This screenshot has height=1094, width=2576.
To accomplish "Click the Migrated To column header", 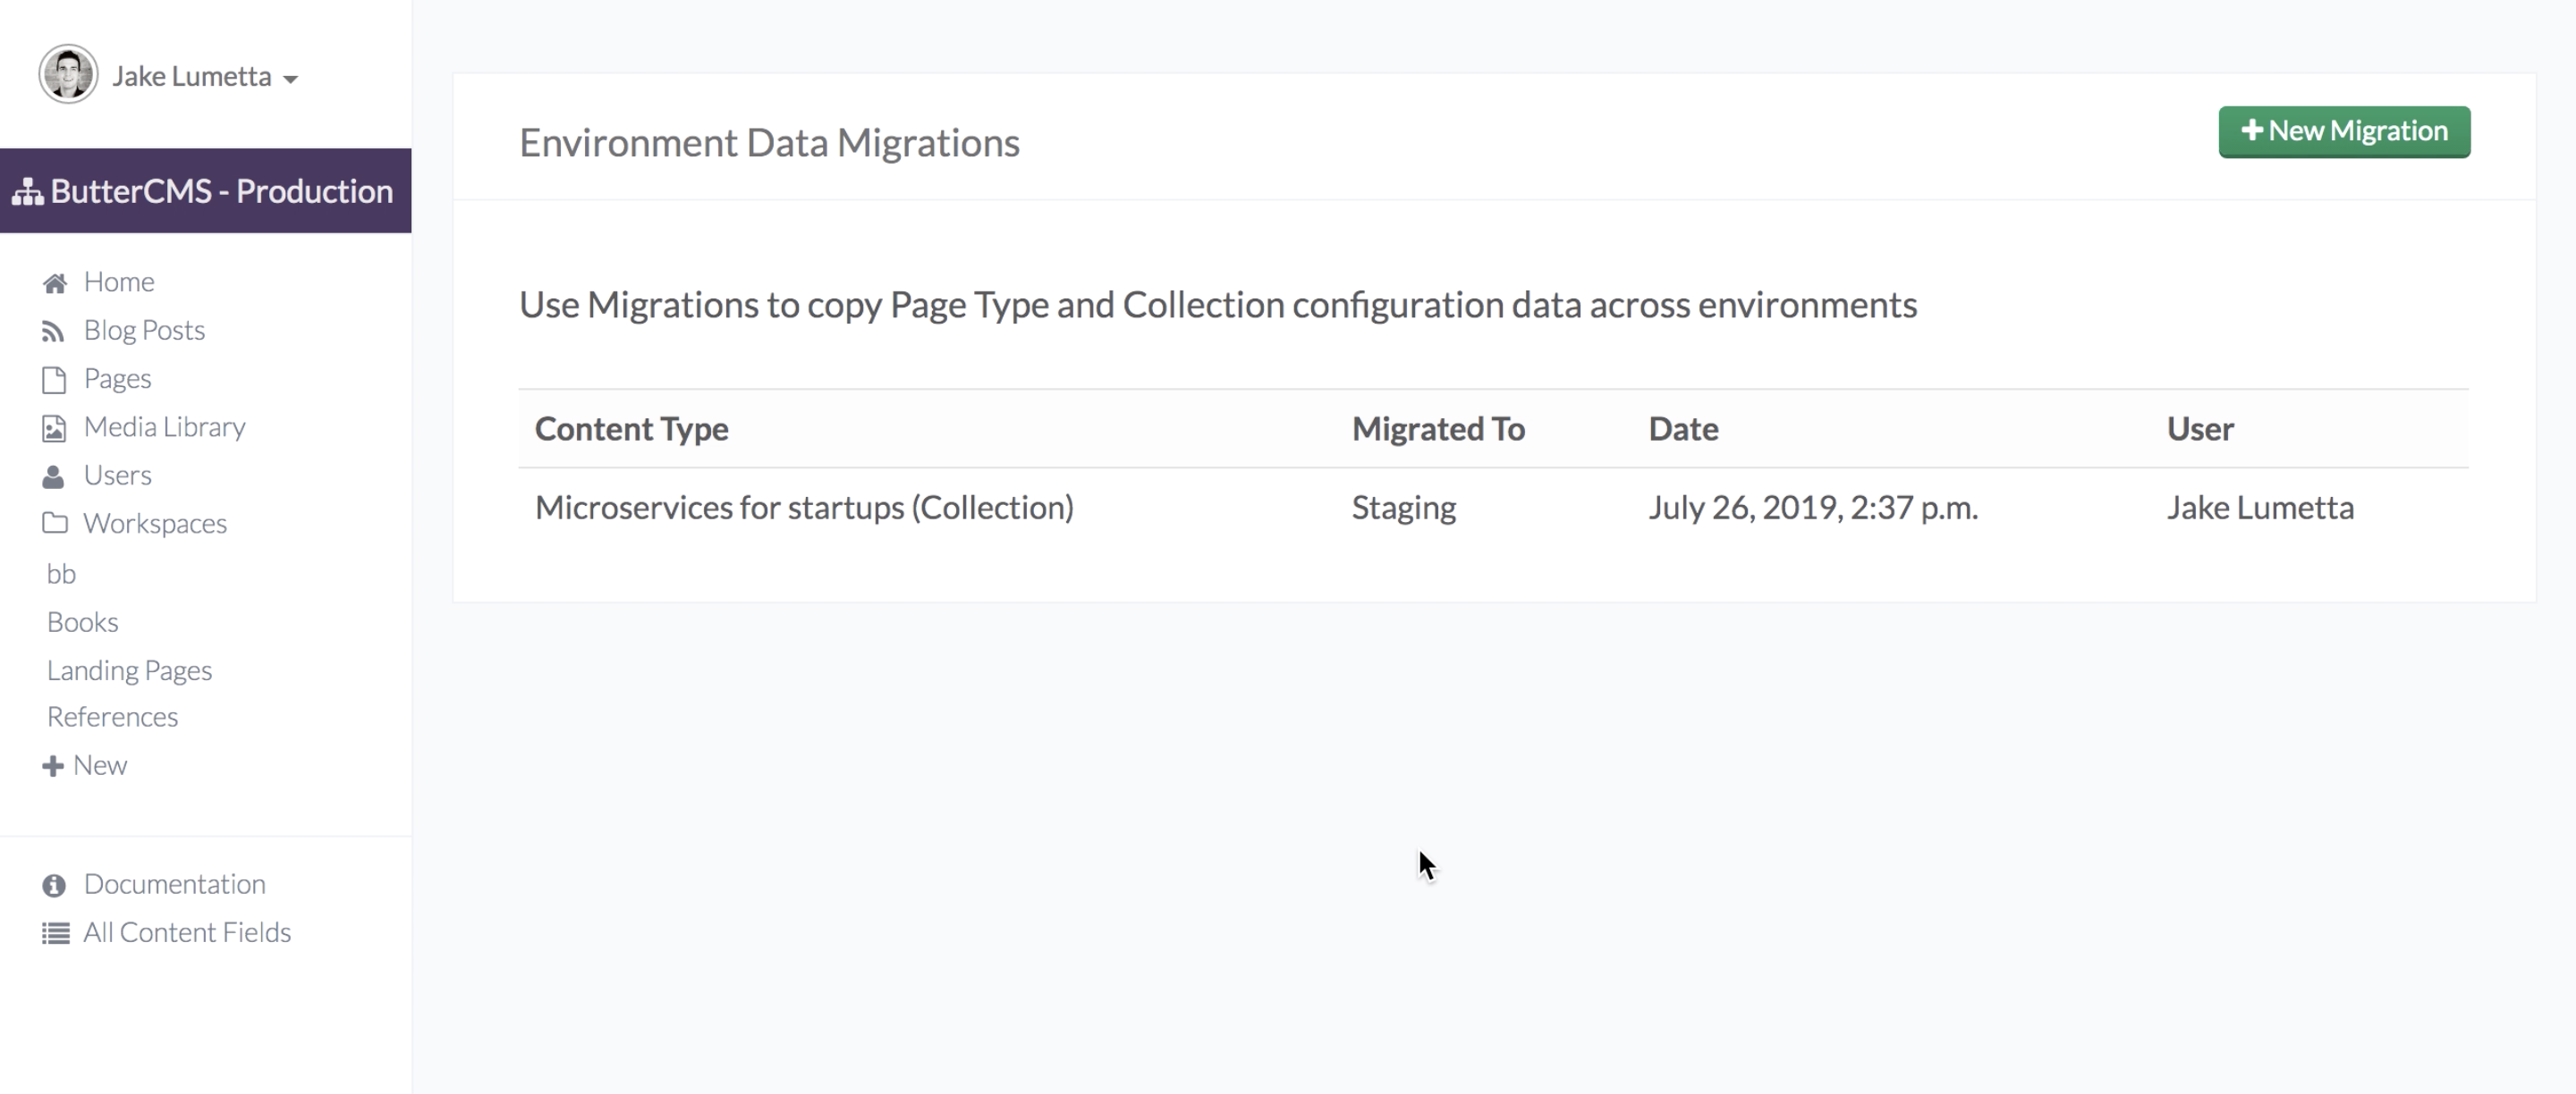I will coord(1438,429).
